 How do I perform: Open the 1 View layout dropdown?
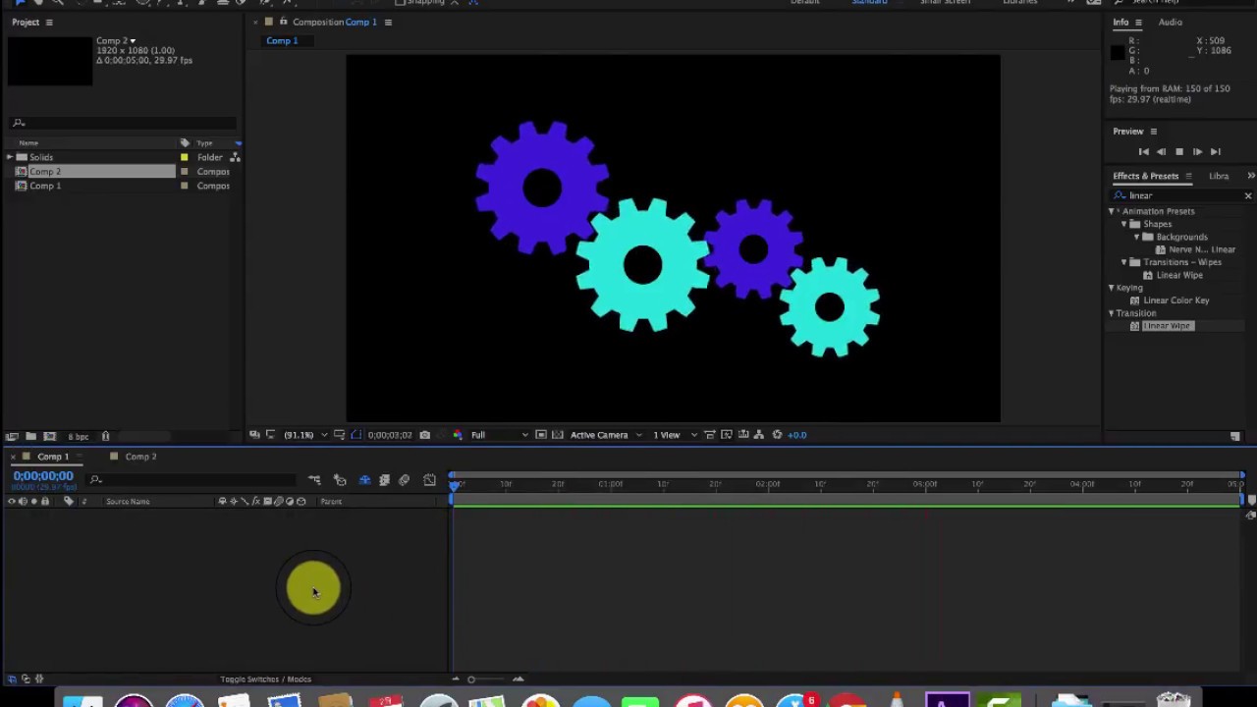(x=674, y=435)
